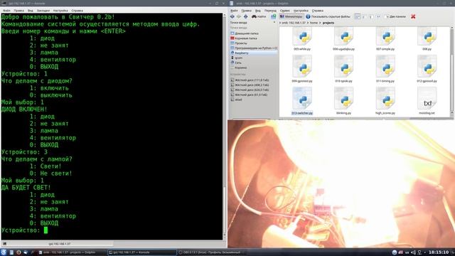Select file 005-while.py
Viewport: 455px width, 256px height.
[301, 39]
